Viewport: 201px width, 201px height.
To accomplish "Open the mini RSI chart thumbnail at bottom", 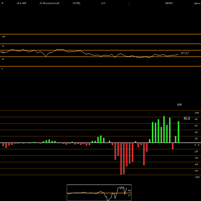I will coord(99,193).
